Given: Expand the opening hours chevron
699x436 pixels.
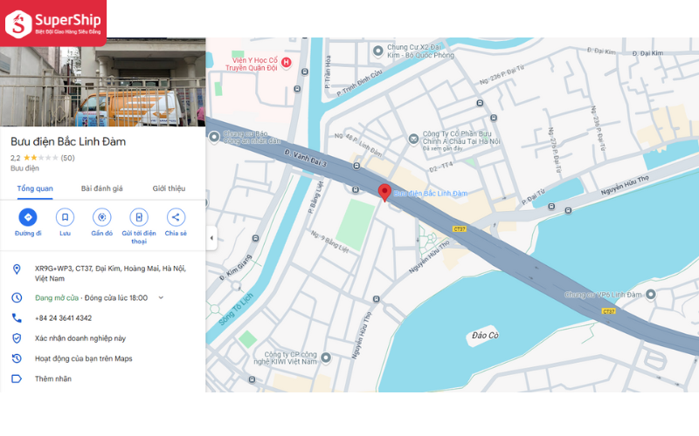Looking at the screenshot, I should point(161,297).
